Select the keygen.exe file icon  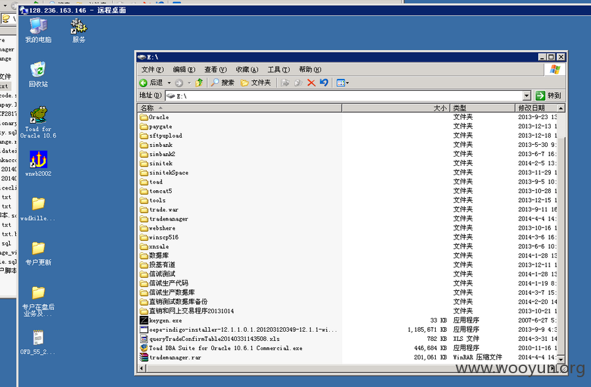143,321
